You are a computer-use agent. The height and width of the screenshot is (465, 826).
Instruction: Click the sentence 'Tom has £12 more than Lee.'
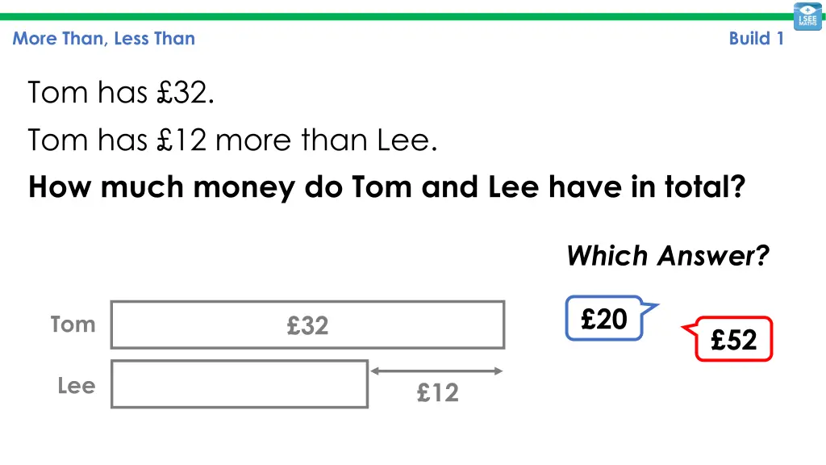click(x=232, y=140)
